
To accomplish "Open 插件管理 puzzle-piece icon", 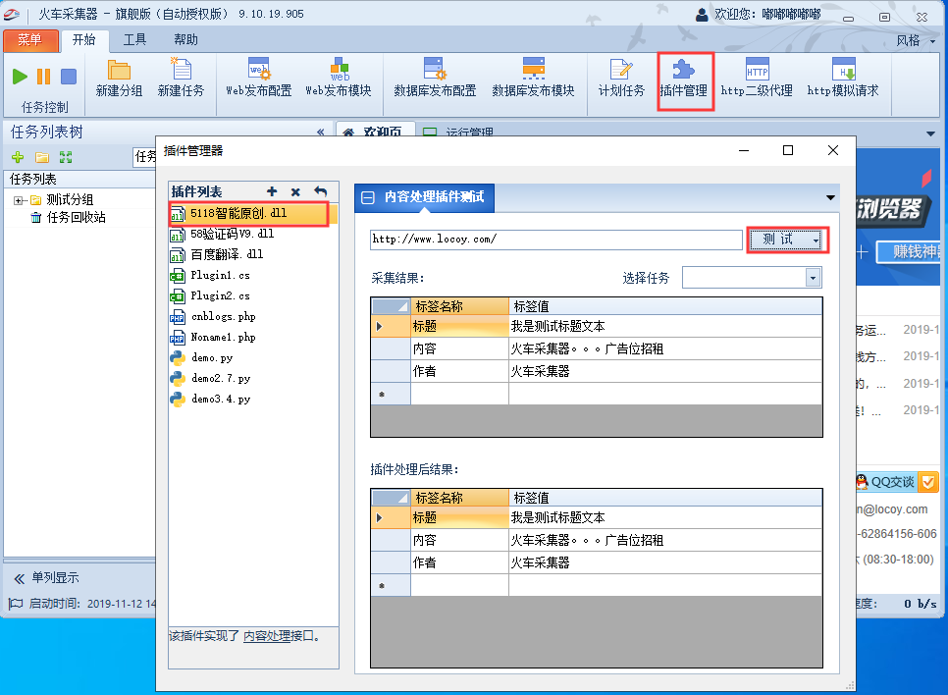I will (x=684, y=70).
